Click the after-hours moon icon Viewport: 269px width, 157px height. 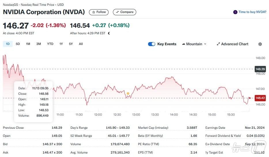pos(109,33)
